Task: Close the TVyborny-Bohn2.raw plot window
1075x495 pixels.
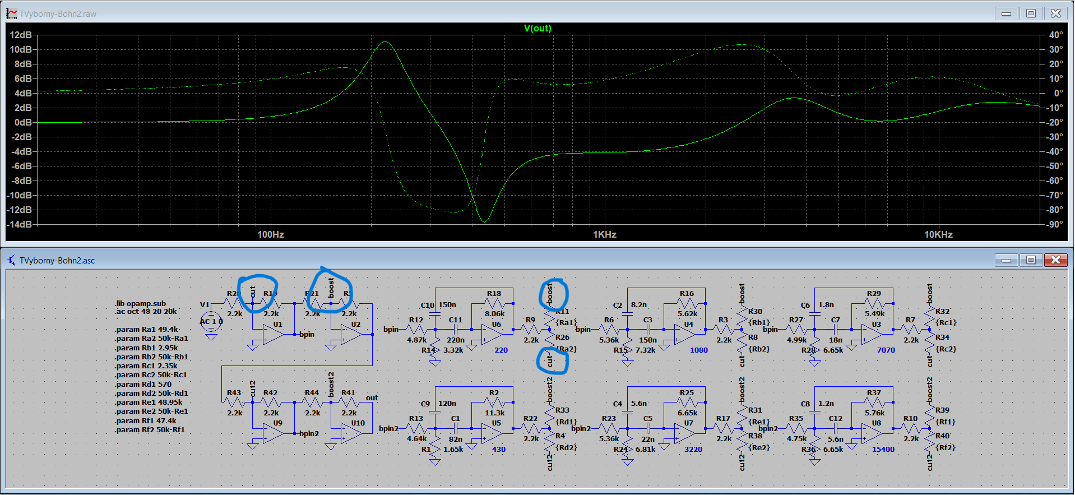Action: point(1056,13)
